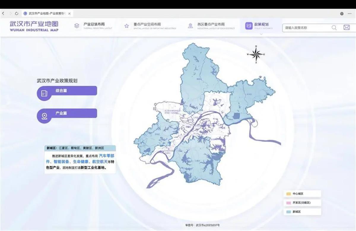356x231 pixels.
Task: Toggle the 中心城区 legend entry
Action: [x=302, y=193]
